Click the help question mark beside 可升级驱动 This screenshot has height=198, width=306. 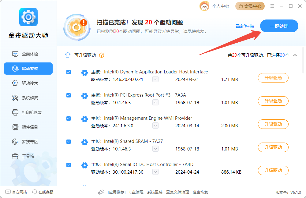(102, 55)
